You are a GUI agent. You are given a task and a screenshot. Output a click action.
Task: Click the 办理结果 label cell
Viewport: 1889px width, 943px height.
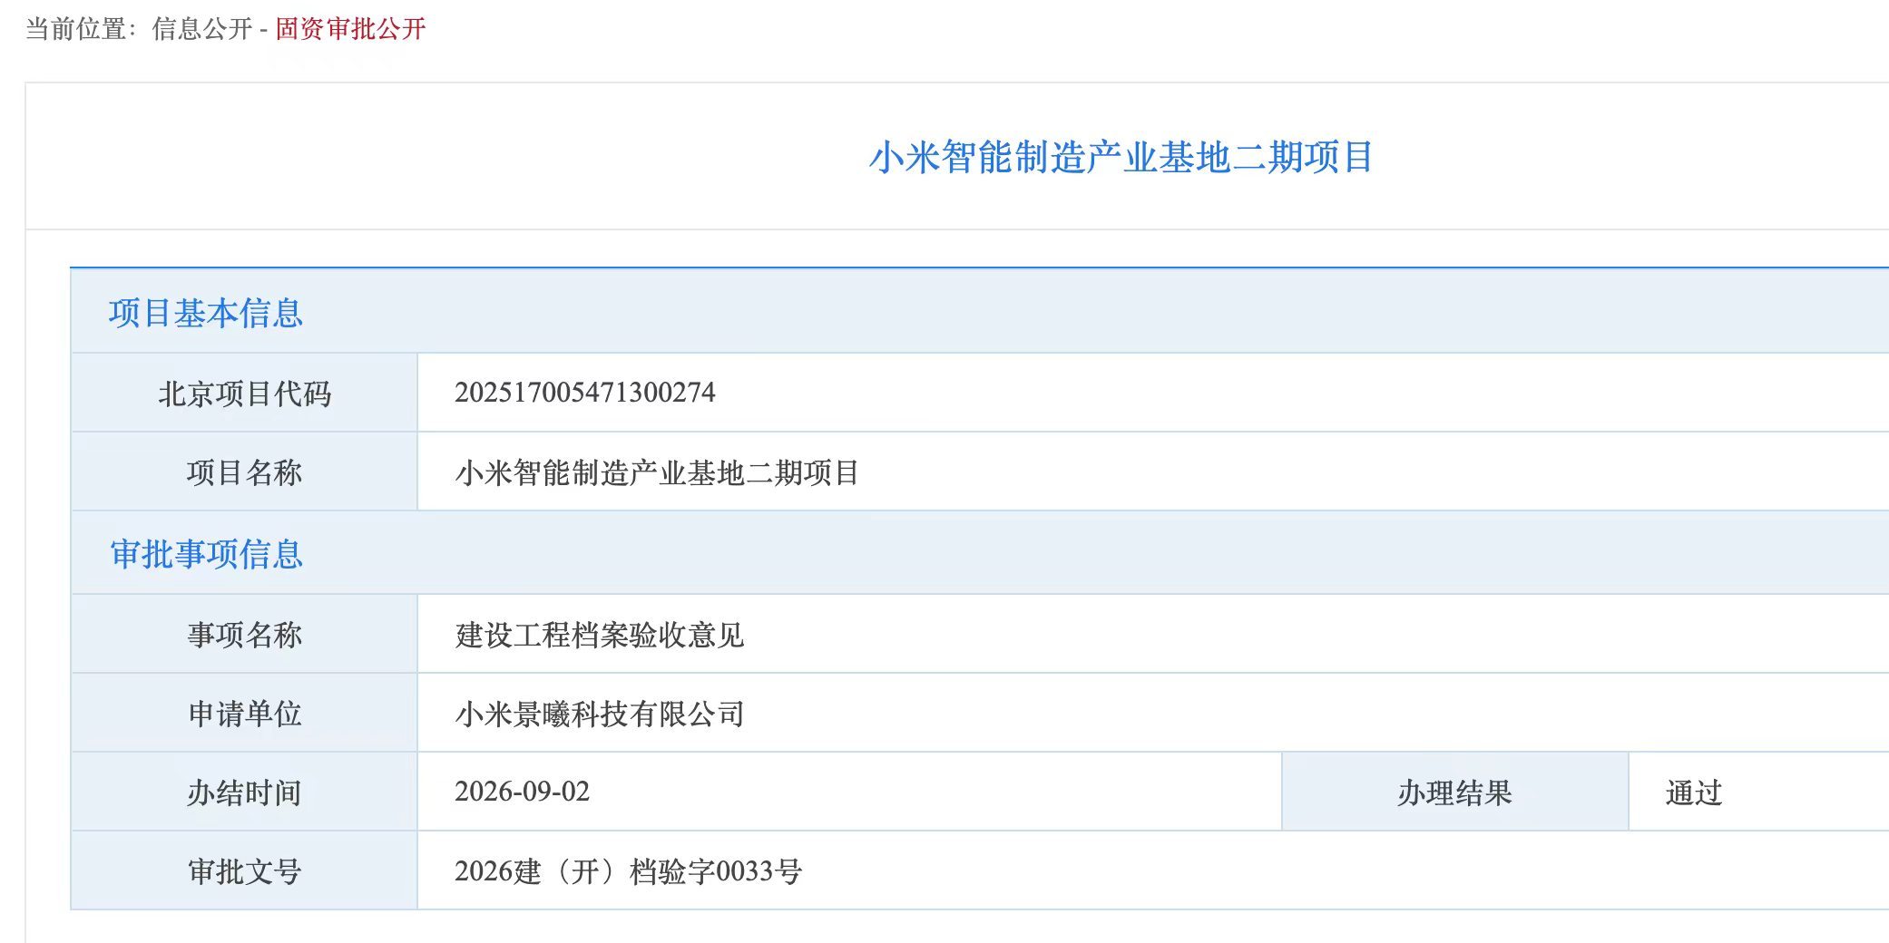(x=1454, y=792)
